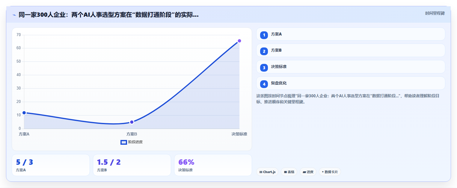Click the 66% stat card
The image size is (457, 188).
click(x=213, y=165)
